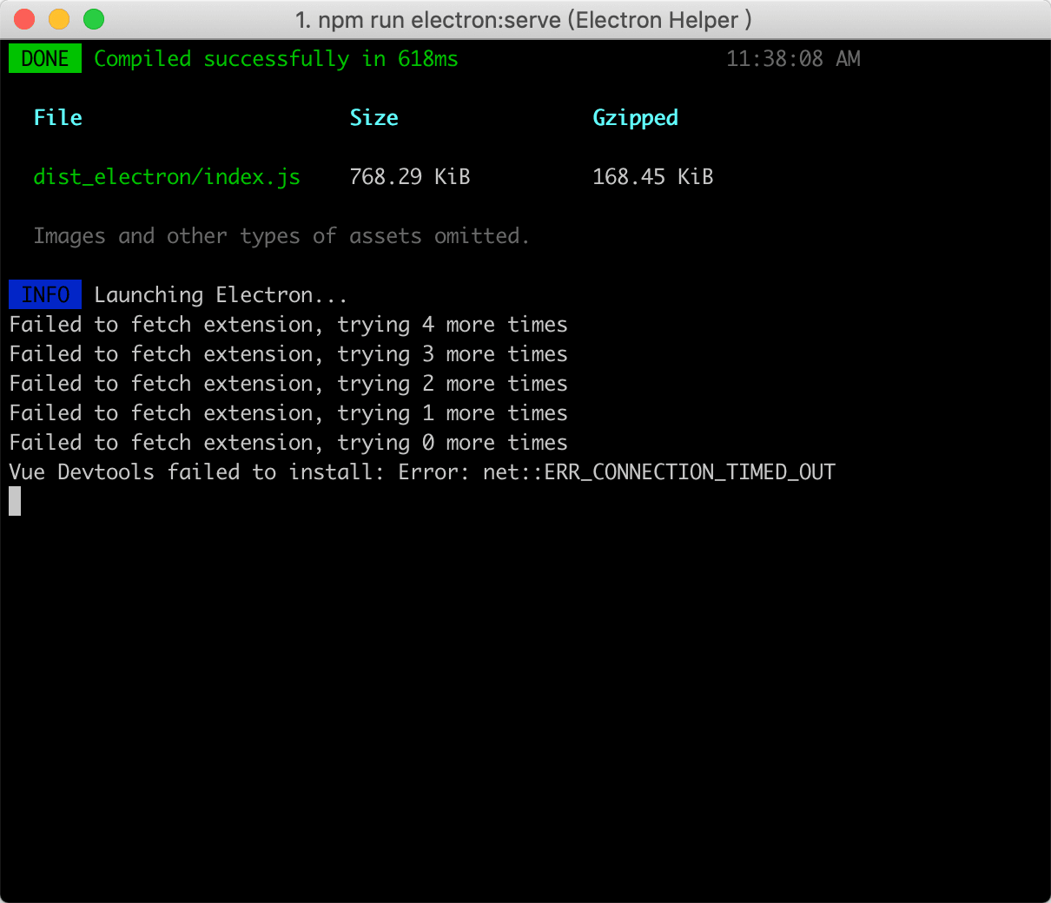Click the 'Compiled successfully in 618ms' message

[275, 59]
